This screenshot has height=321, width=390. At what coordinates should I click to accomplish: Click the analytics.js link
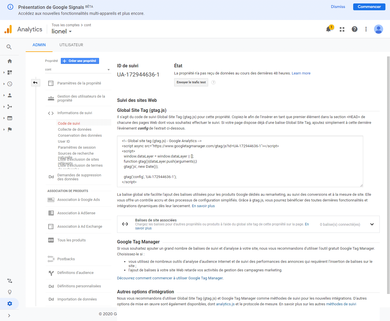pos(225,304)
